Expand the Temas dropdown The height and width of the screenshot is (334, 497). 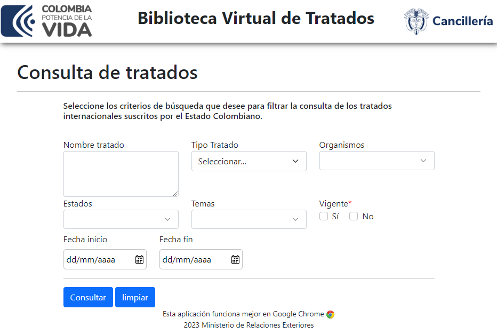[x=248, y=219]
